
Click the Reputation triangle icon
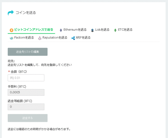coord(40,38)
